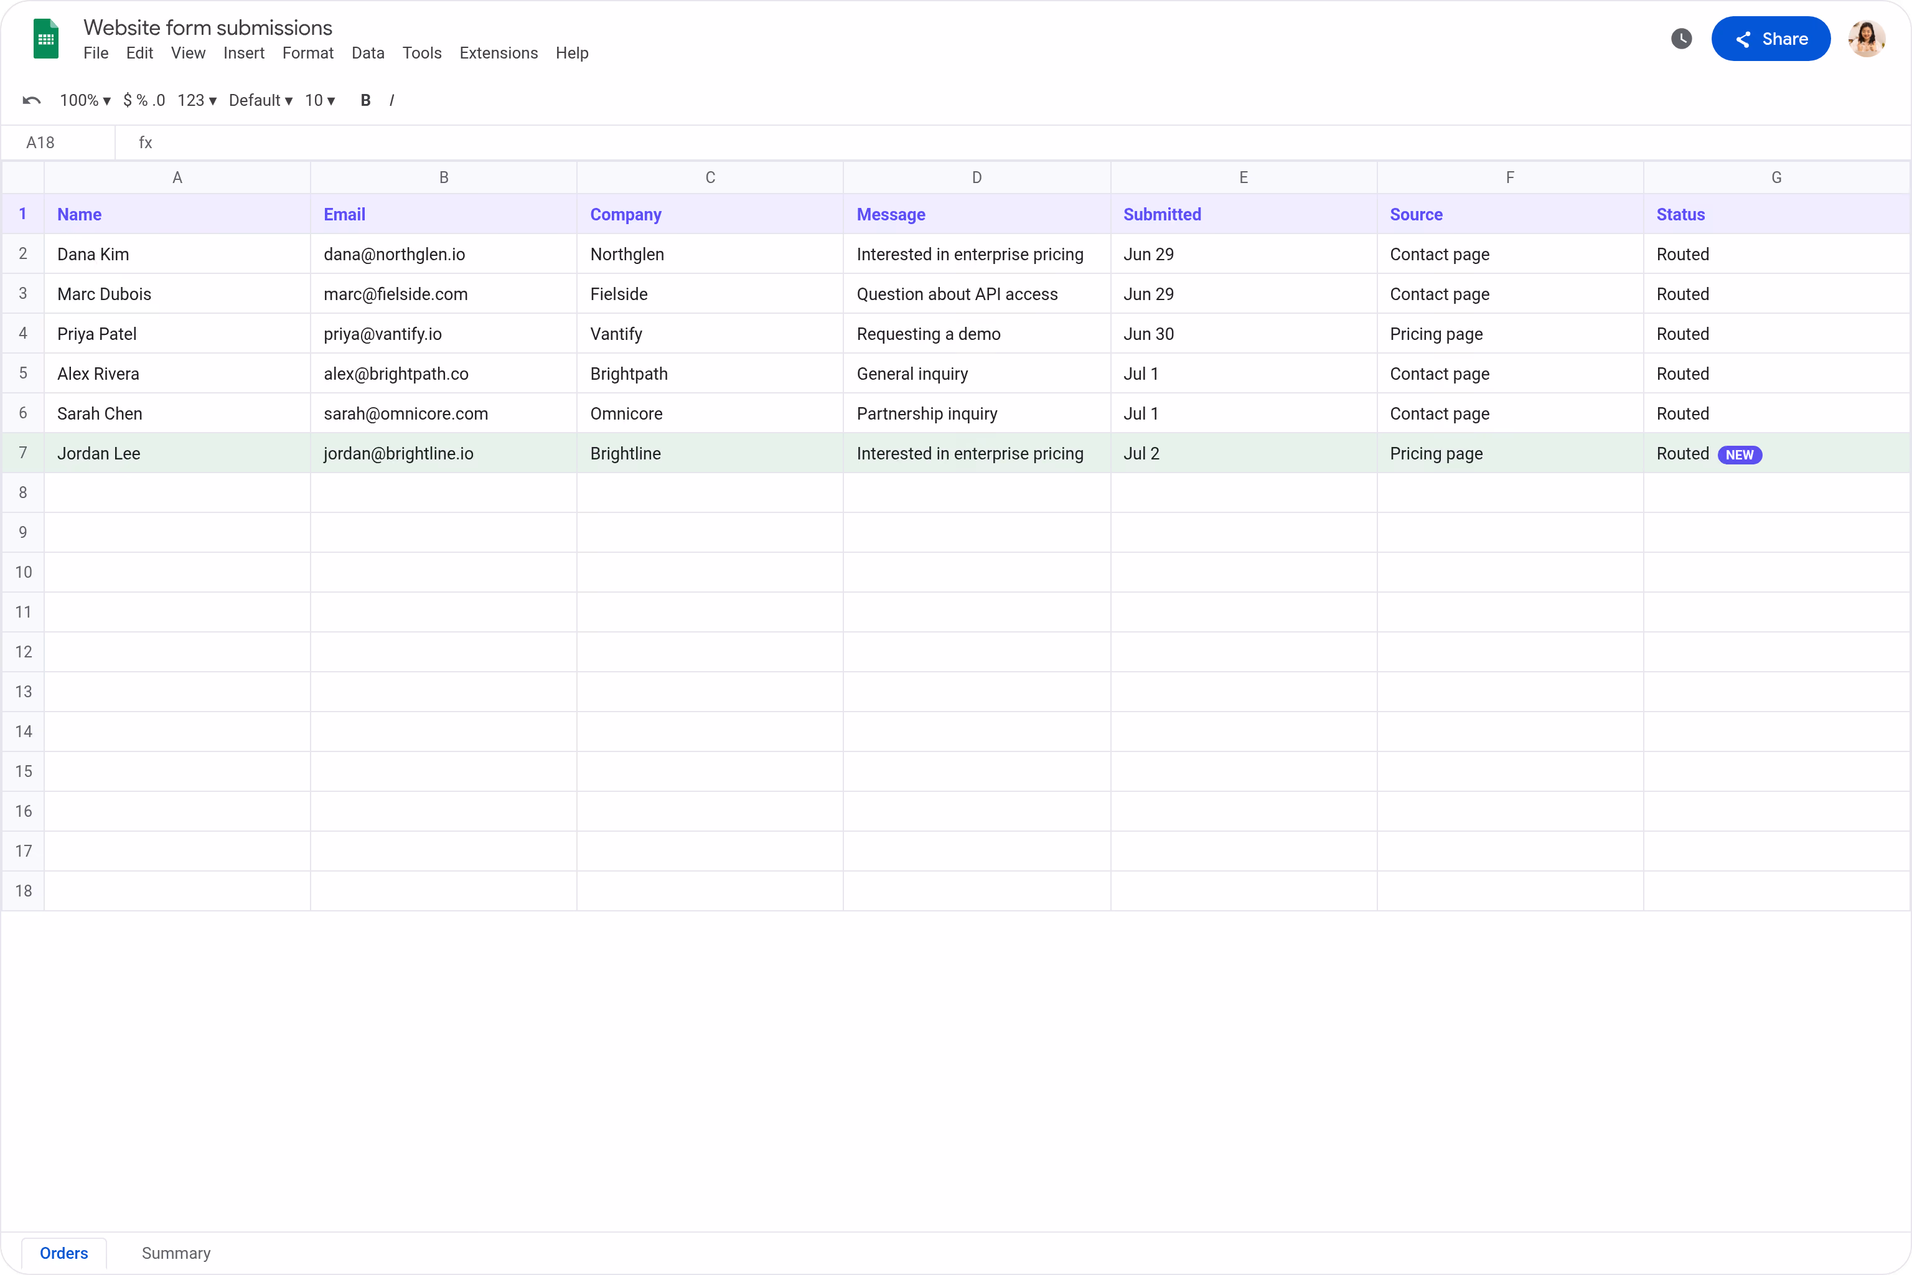
Task: Open the Edit menu
Action: (x=140, y=53)
